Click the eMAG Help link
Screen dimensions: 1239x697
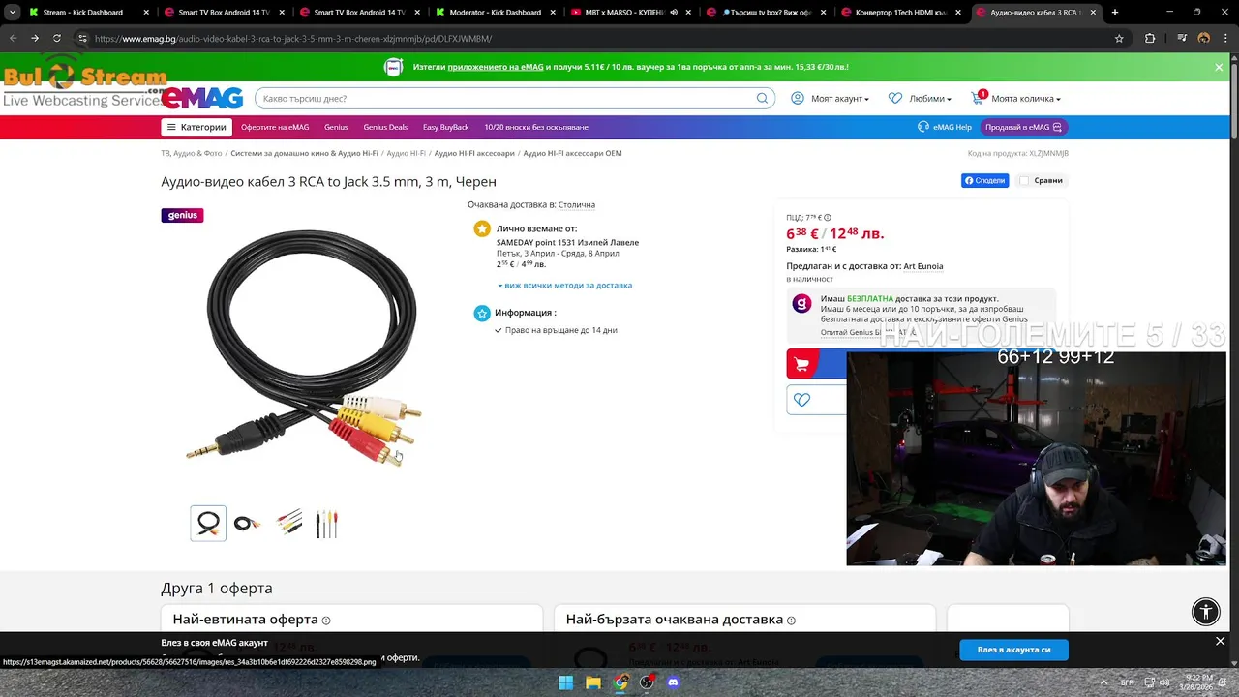click(x=945, y=127)
